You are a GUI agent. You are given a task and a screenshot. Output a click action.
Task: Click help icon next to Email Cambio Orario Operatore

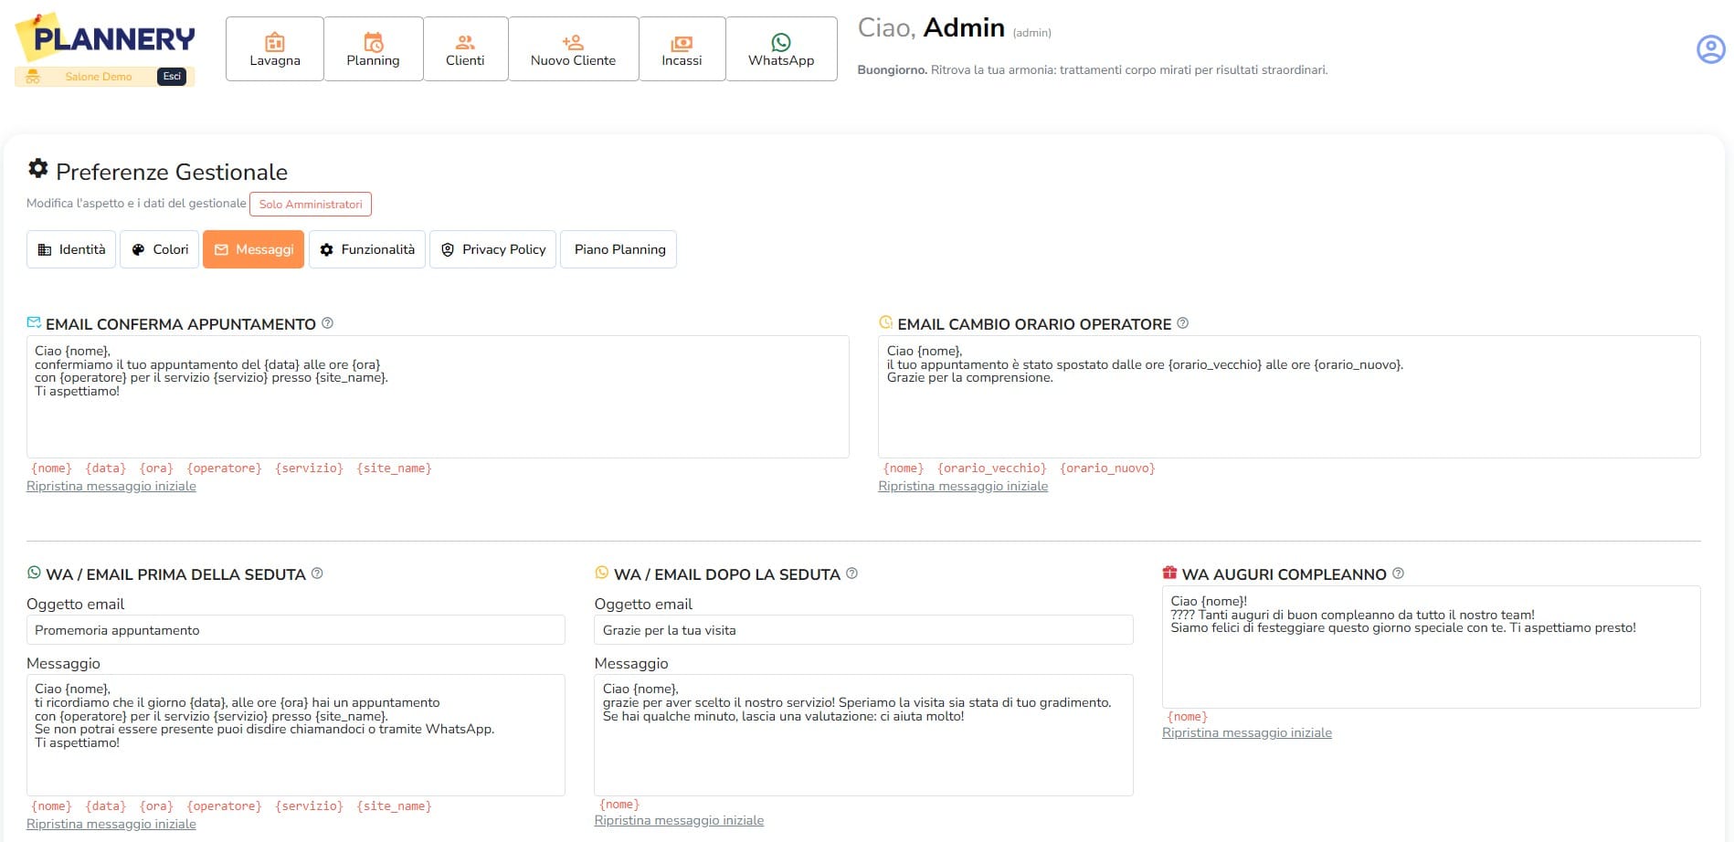pyautogui.click(x=1182, y=323)
